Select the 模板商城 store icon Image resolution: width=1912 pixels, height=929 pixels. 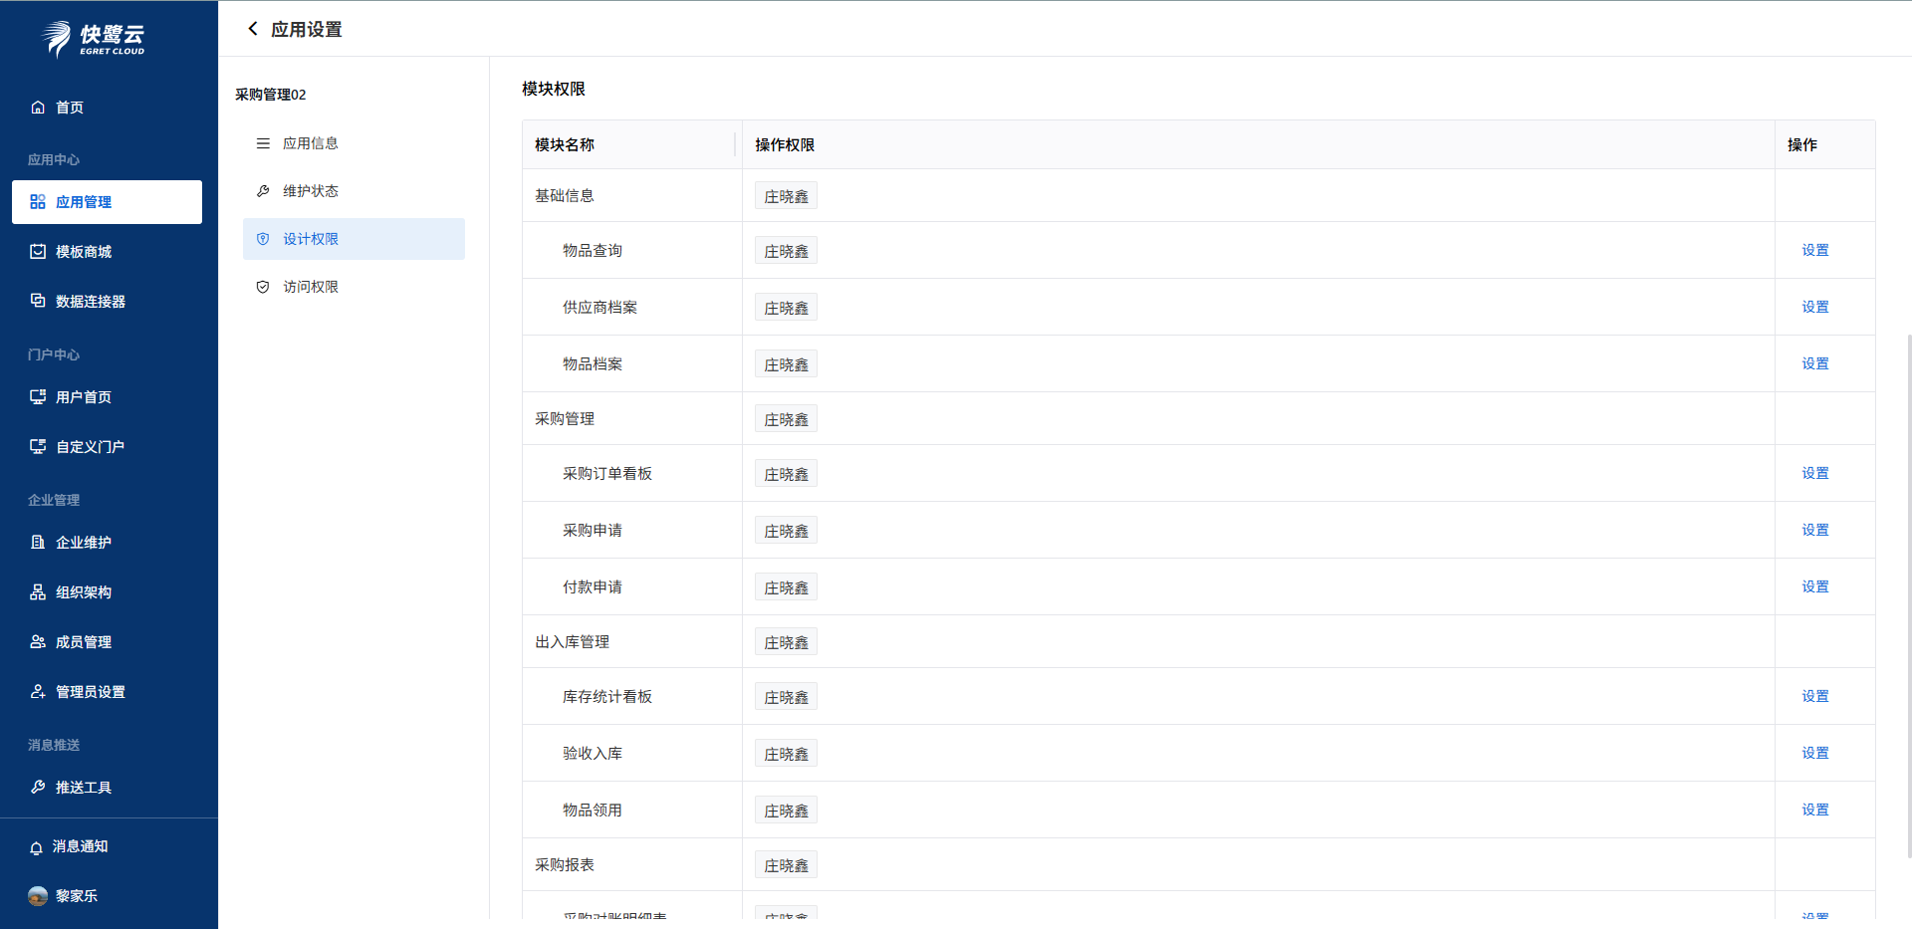(38, 252)
